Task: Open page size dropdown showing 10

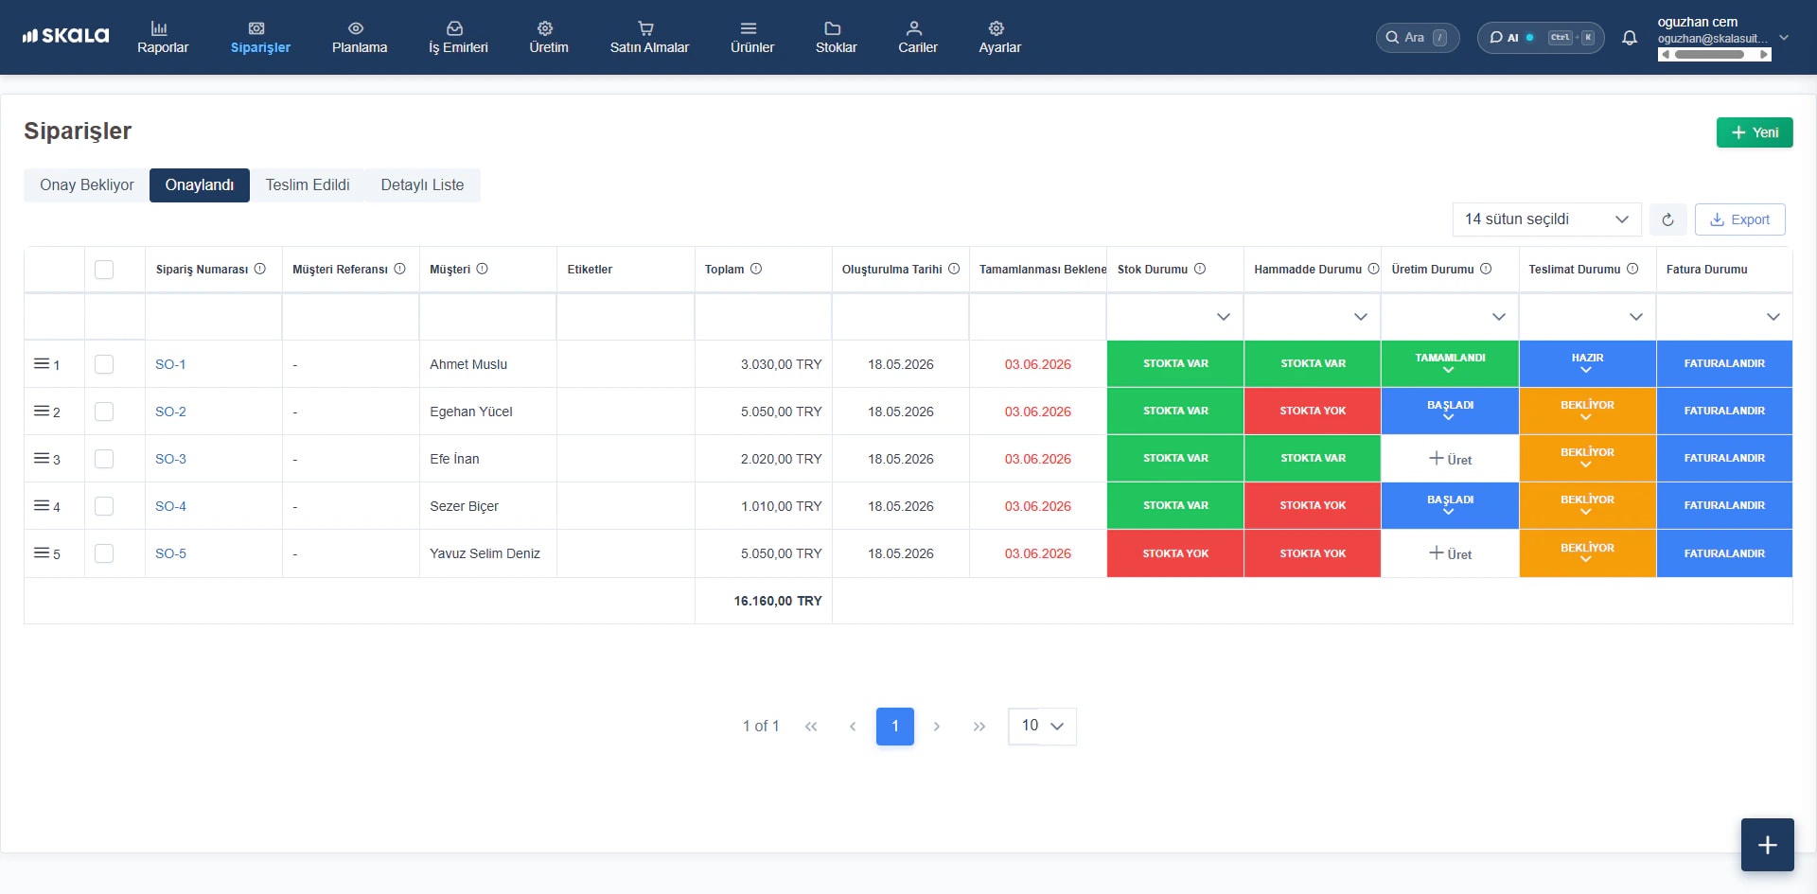Action: [x=1042, y=726]
